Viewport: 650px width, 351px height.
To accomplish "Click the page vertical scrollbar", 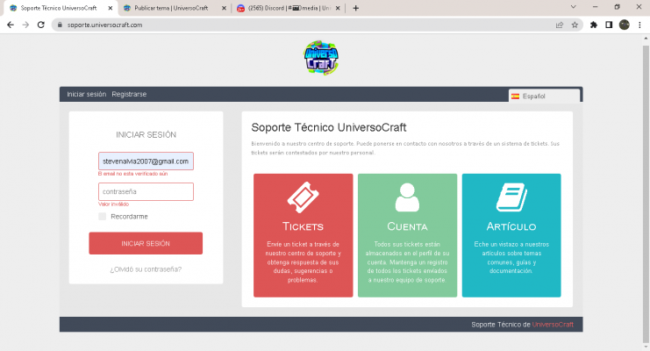I will point(646,193).
